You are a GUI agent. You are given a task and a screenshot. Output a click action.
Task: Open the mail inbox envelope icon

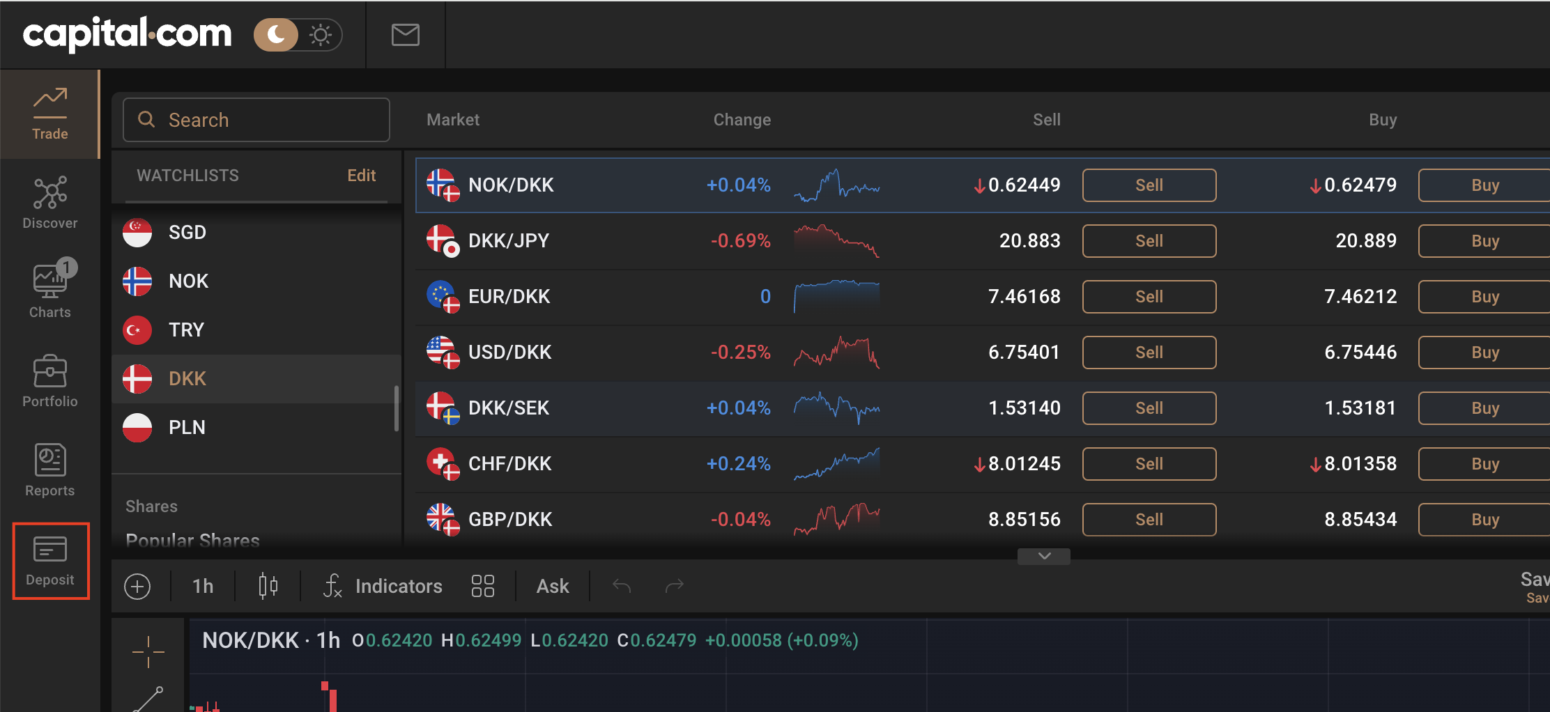[405, 35]
